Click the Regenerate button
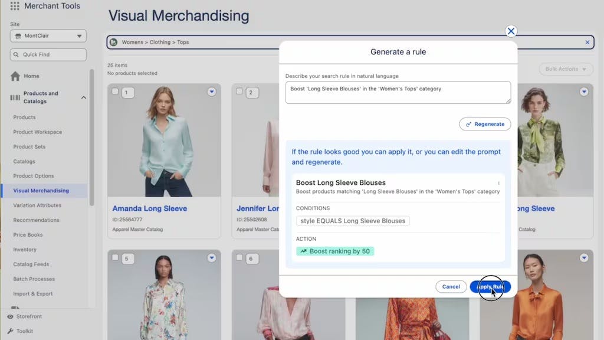Viewport: 604px width, 340px height. point(485,124)
